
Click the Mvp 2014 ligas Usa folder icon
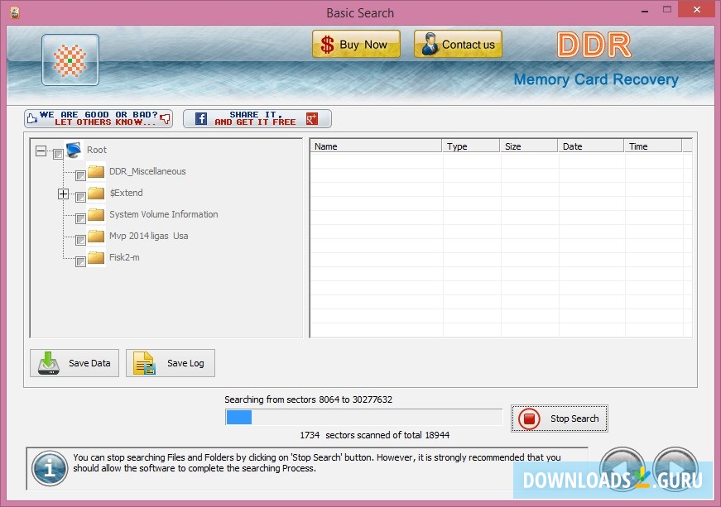pos(96,236)
